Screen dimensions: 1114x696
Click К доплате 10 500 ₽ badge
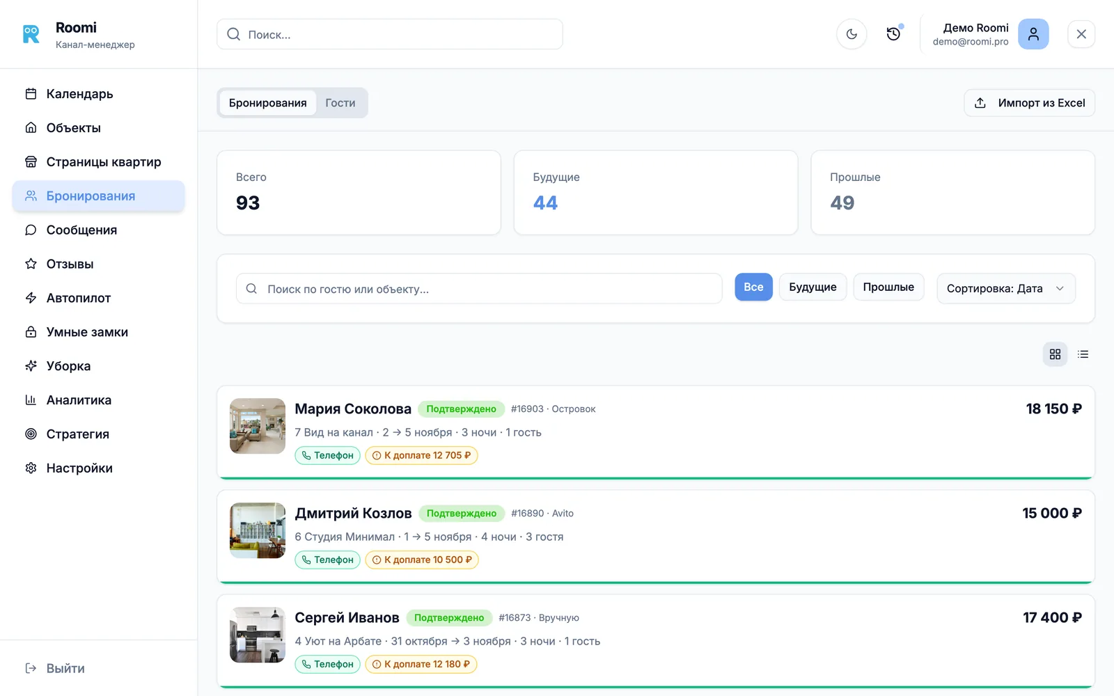422,560
